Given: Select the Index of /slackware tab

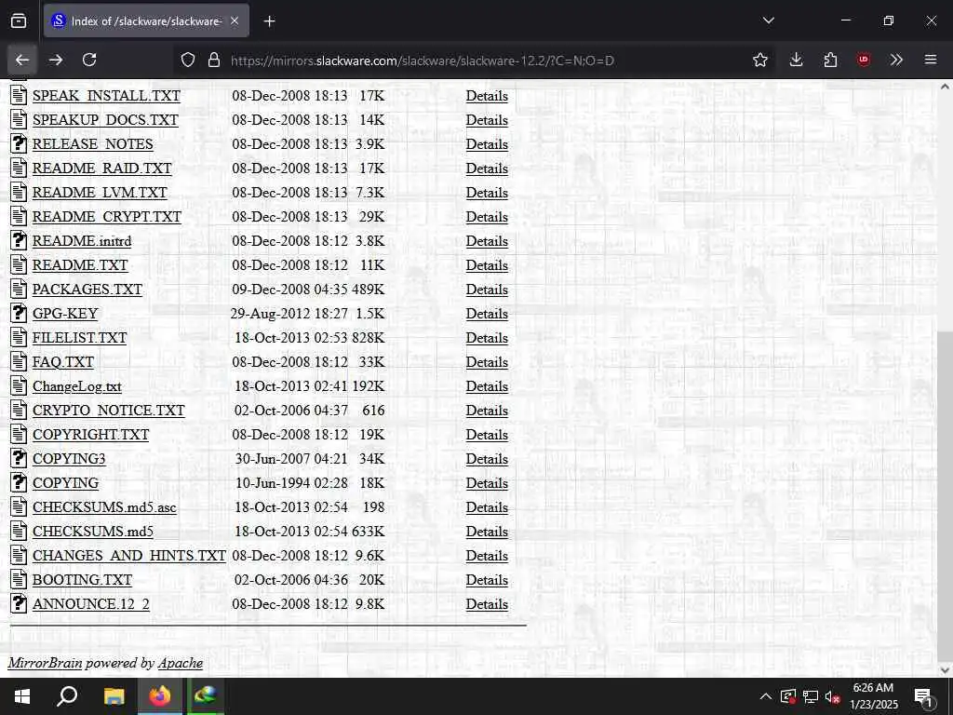Looking at the screenshot, I should 146,21.
